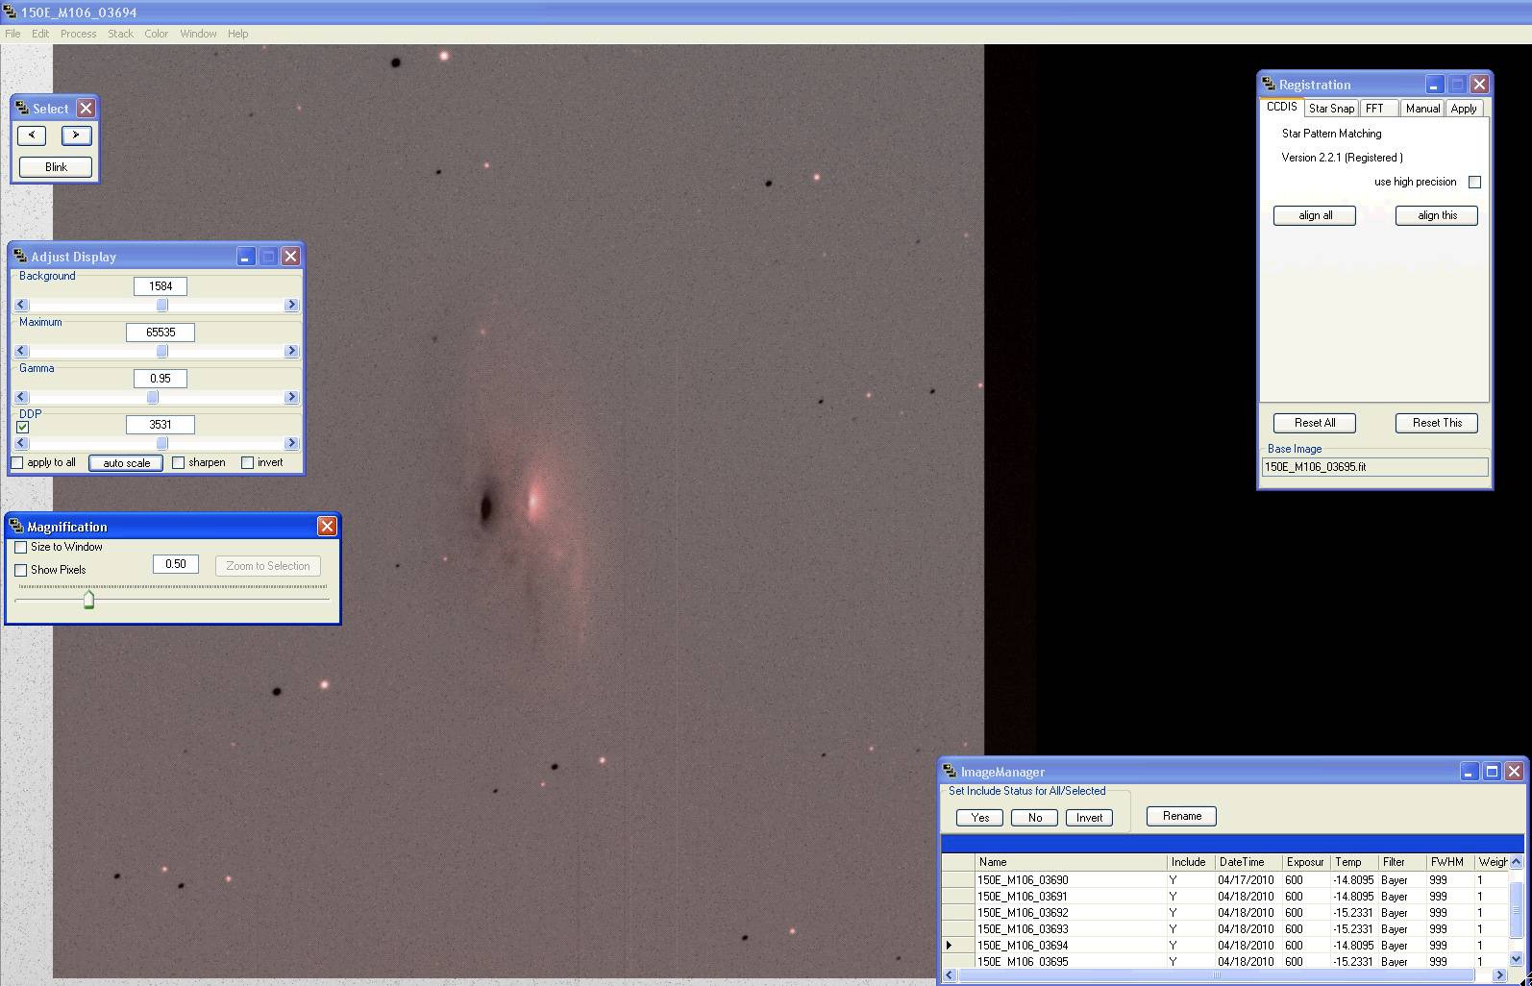Click the auto scale button
The image size is (1532, 986).
[127, 463]
